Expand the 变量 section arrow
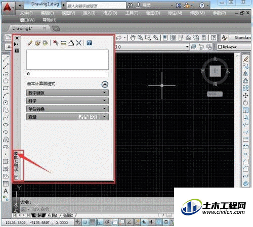253x227 pixels. (105, 116)
